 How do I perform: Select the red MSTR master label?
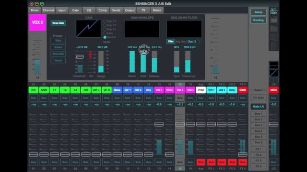click(x=273, y=90)
